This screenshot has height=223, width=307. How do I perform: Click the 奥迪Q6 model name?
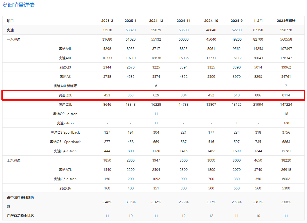(65, 188)
